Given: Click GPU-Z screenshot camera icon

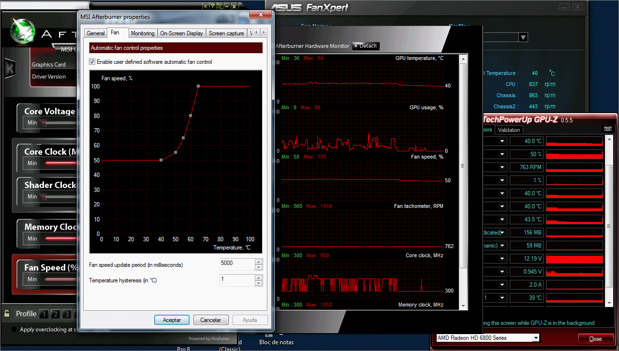Looking at the screenshot, I should pyautogui.click(x=608, y=129).
